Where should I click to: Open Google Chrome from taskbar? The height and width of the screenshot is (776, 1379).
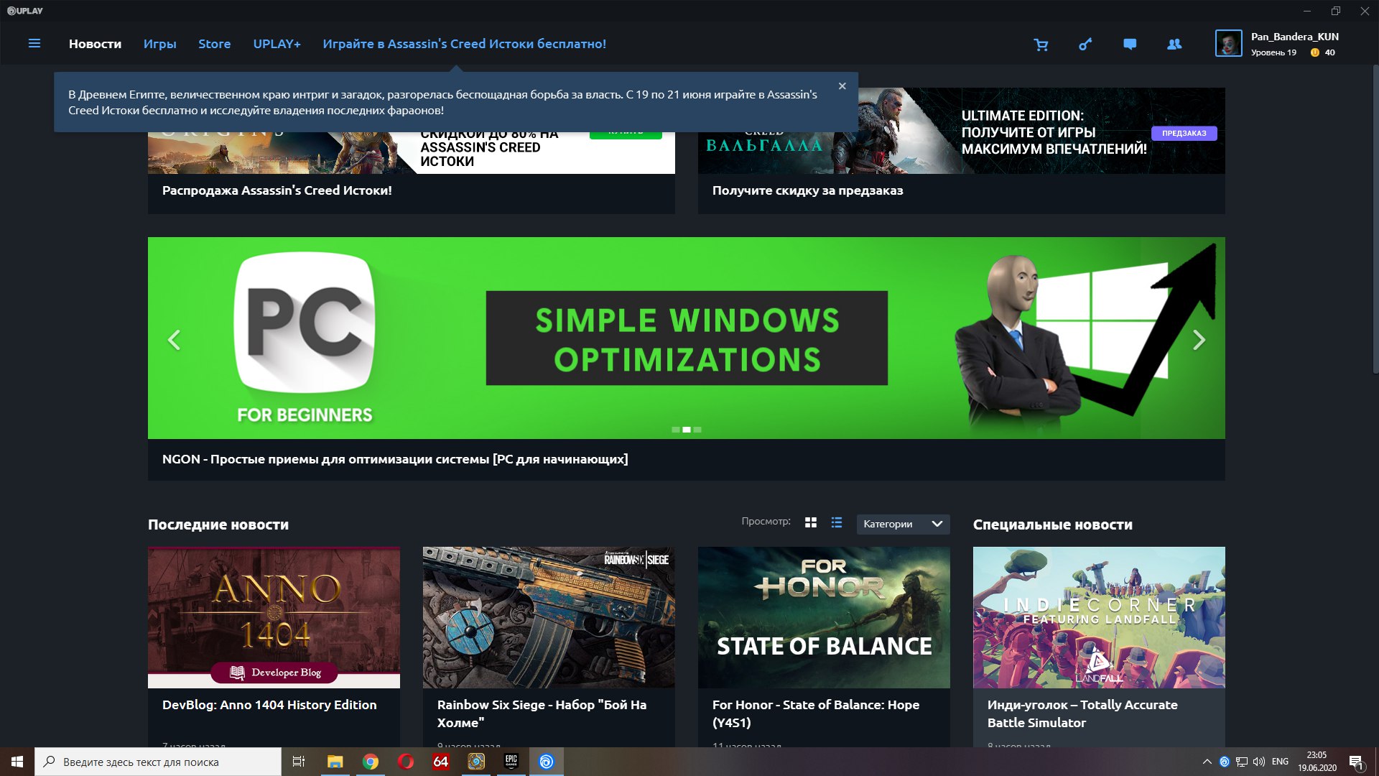370,762
